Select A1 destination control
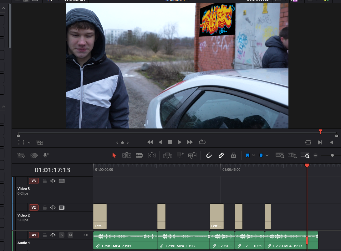This screenshot has width=341, height=251. click(34, 235)
